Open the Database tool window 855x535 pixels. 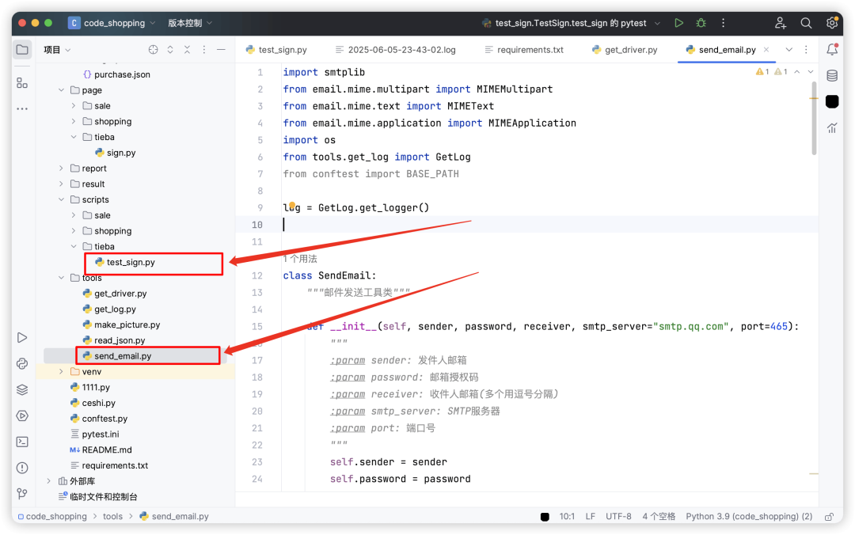[832, 76]
